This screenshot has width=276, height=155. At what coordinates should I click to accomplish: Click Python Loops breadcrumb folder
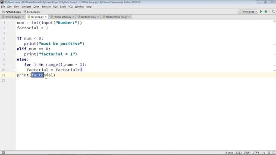click(x=12, y=12)
